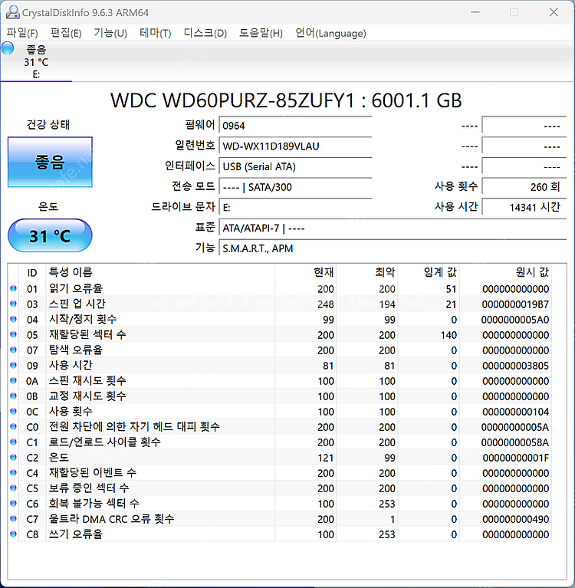
Task: Open the 도움말(H) menu
Action: coord(261,33)
